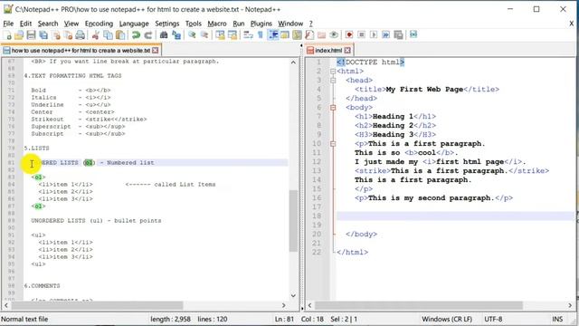
Task: Open the Edit menu
Action: (25, 24)
